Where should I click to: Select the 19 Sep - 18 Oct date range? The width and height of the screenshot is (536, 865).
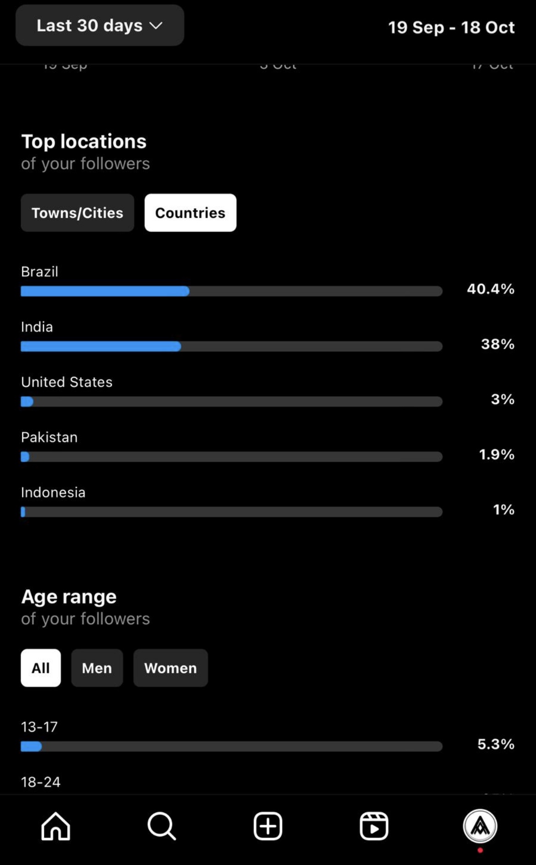coord(451,27)
